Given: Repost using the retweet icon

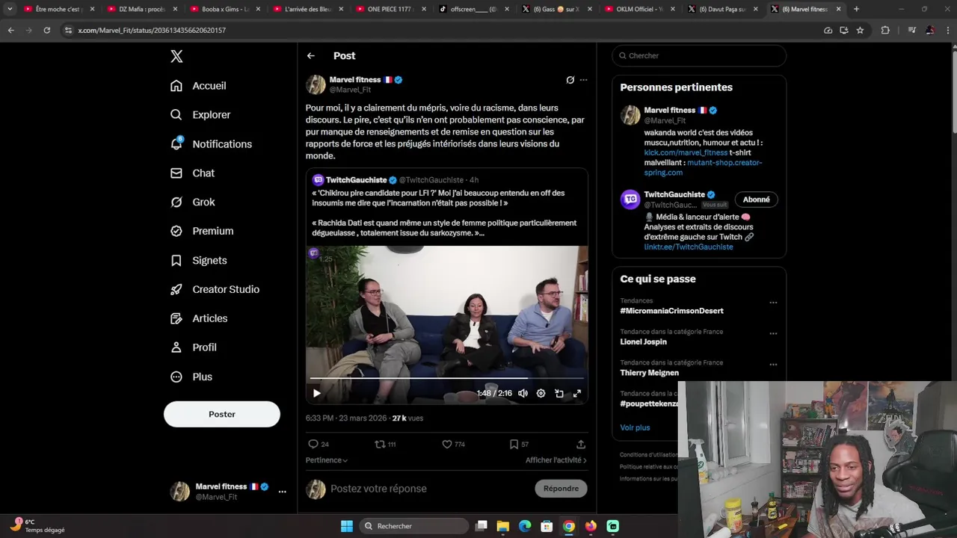Looking at the screenshot, I should point(380,444).
